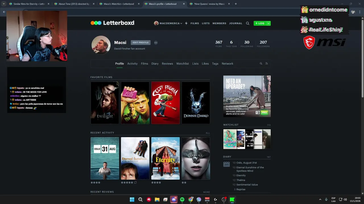This screenshot has height=204, width=364.
Task: Expand the arrow beside the LOG button
Action: [269, 23]
